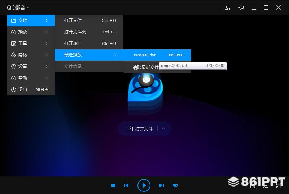Click the folder icon of 文件

(13, 20)
